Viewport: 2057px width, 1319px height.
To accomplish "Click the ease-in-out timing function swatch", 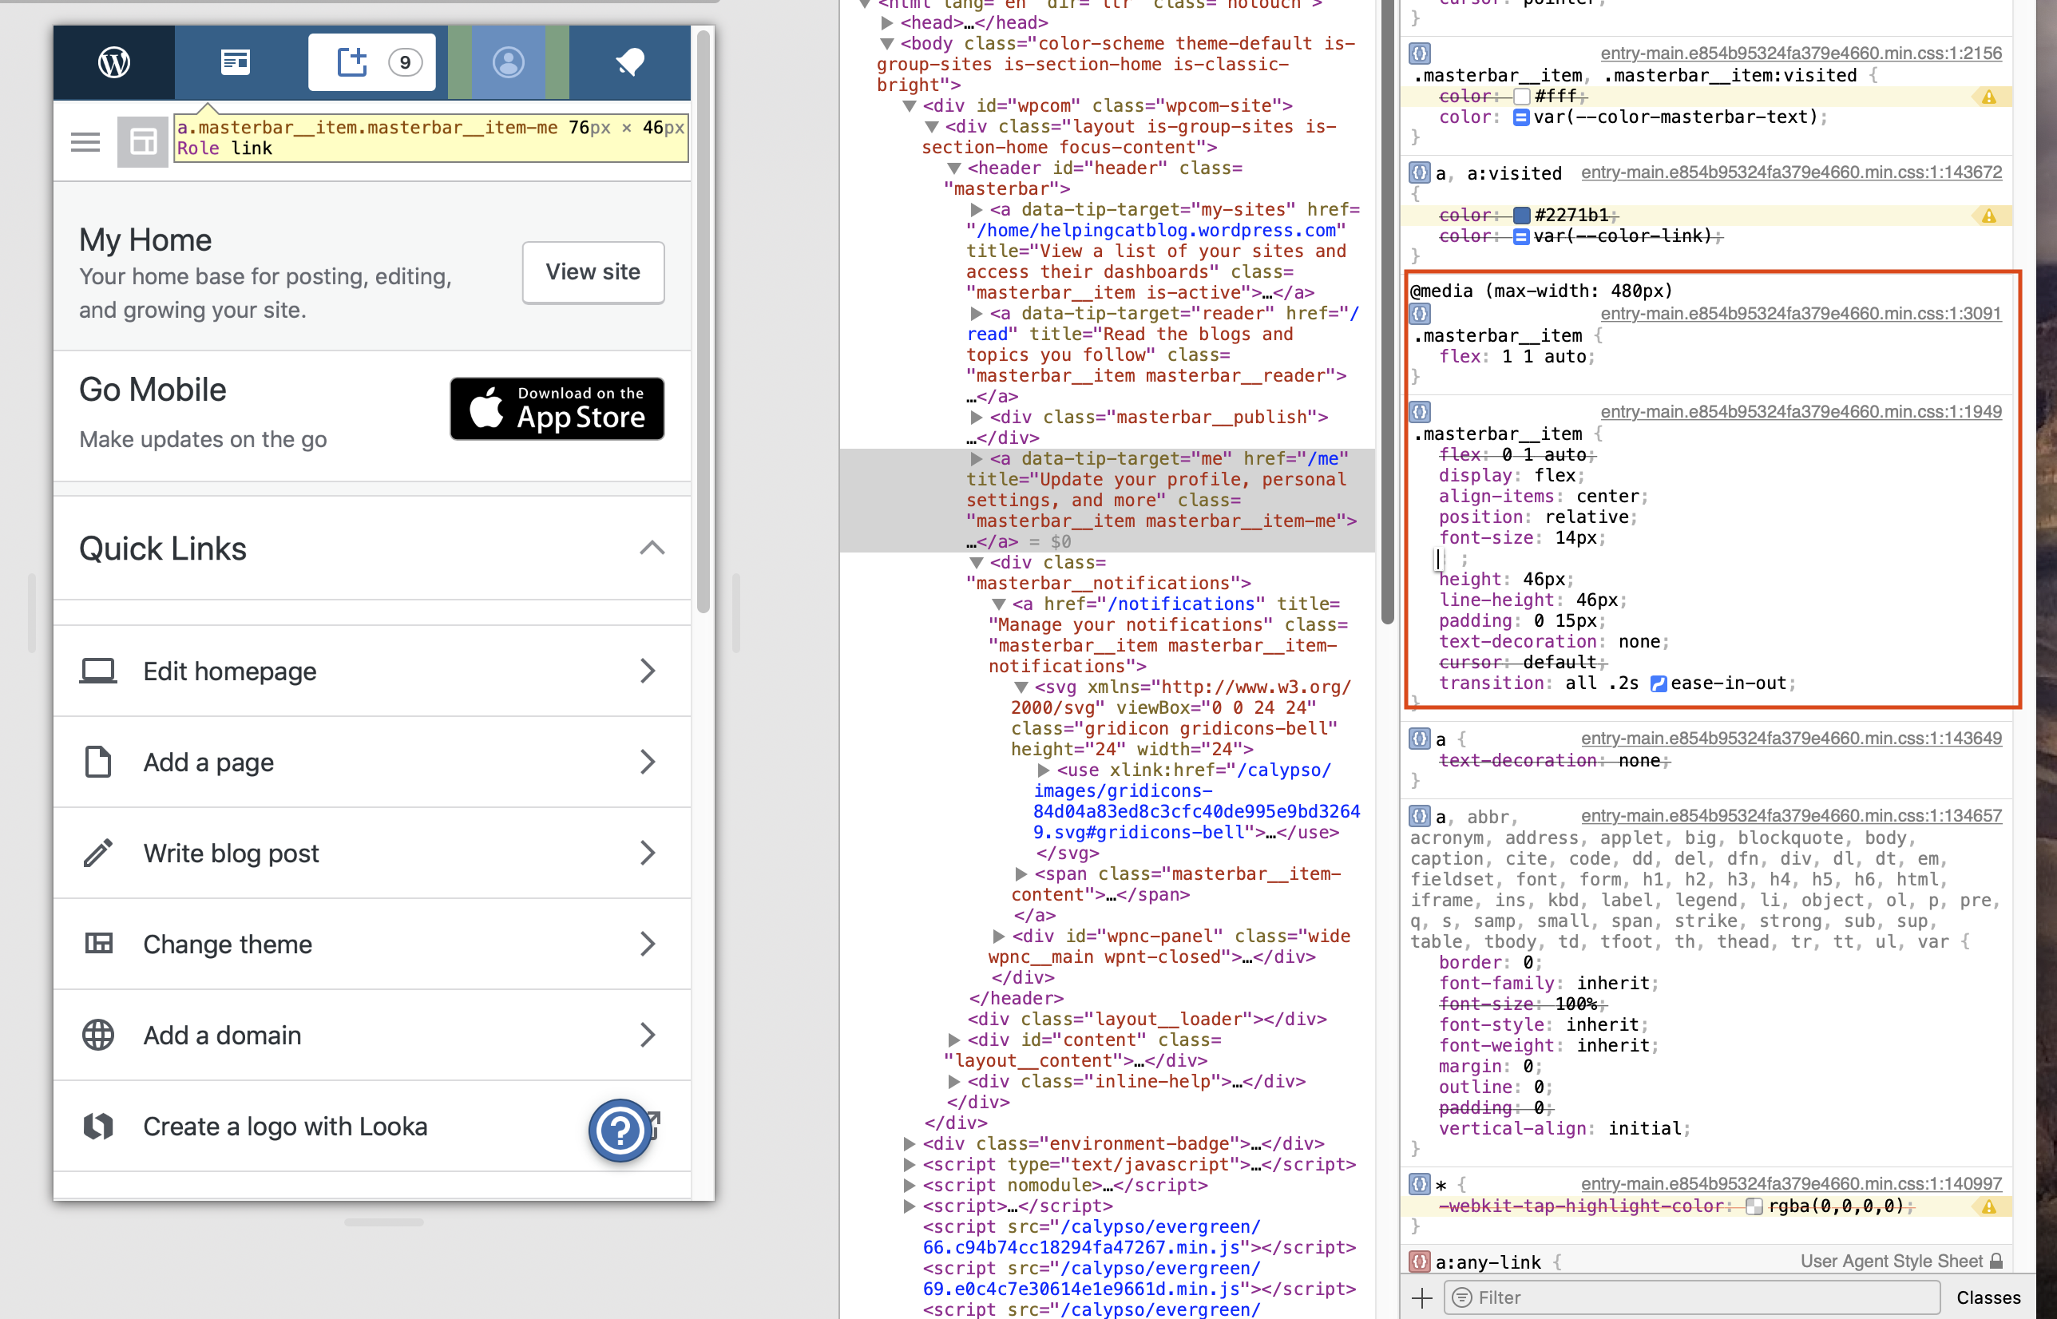I will (x=1659, y=683).
